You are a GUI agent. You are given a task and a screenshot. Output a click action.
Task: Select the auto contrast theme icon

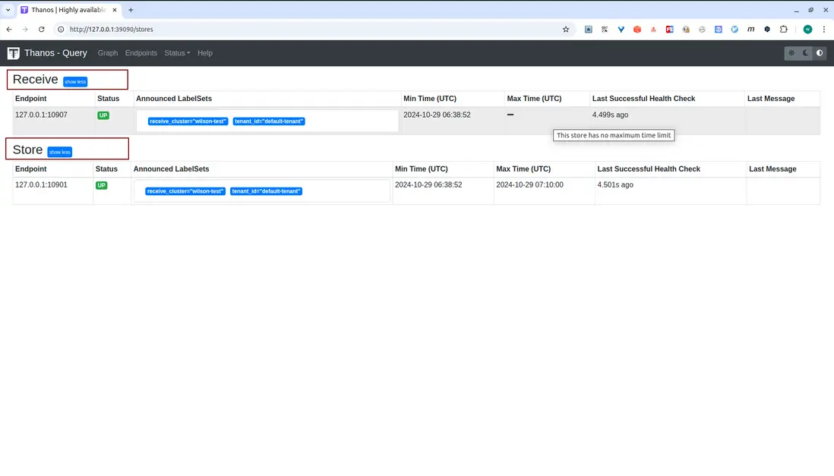pyautogui.click(x=820, y=53)
